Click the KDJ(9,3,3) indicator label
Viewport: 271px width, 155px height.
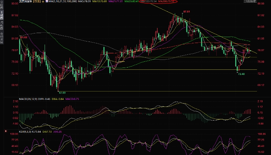[25, 132]
